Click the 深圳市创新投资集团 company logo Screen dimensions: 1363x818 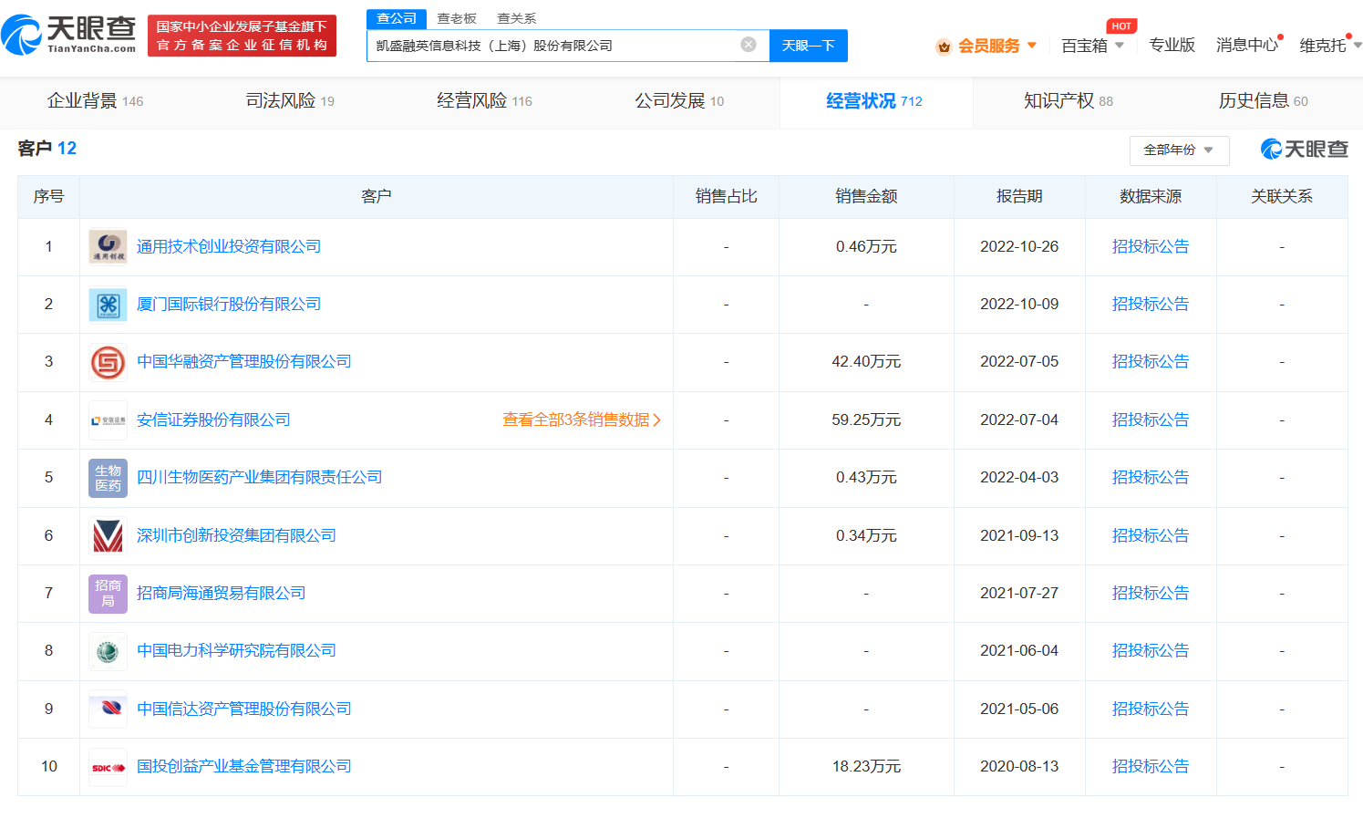[108, 535]
